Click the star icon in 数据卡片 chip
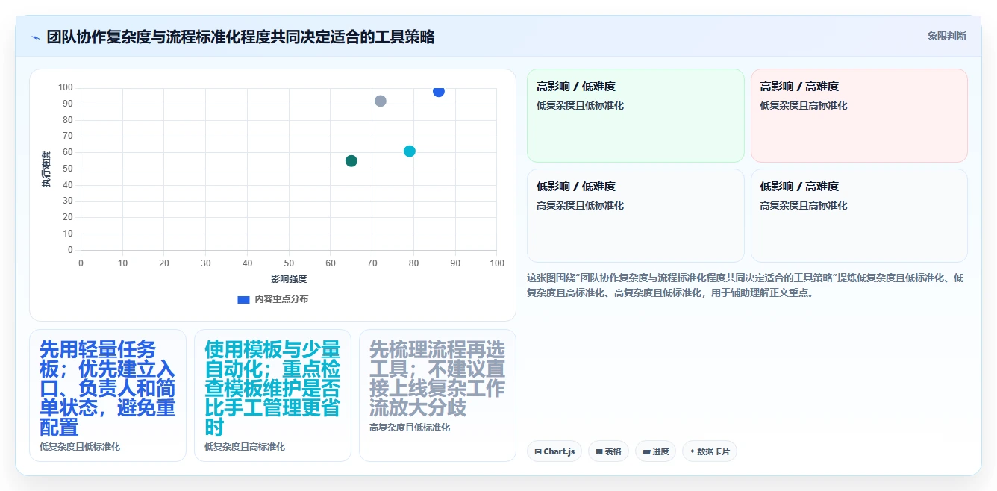The height and width of the screenshot is (491, 997). pos(693,451)
